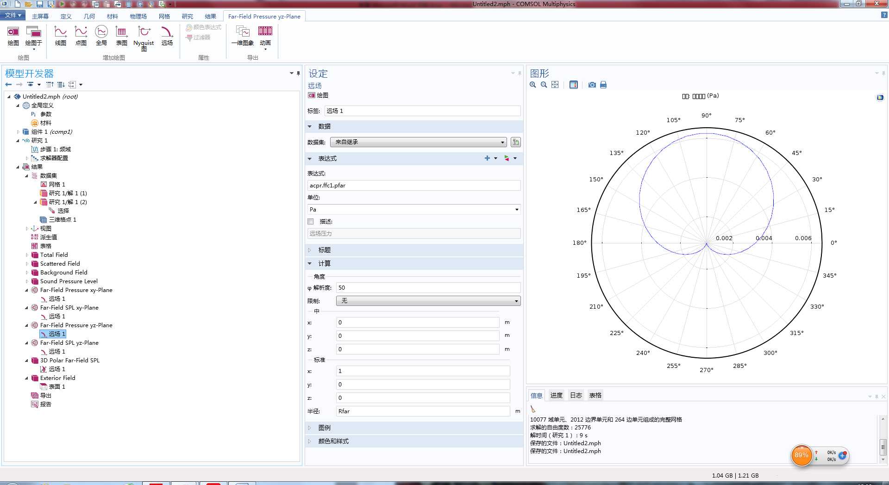Switch to the 主屏幕 ribbon tab

coord(40,16)
